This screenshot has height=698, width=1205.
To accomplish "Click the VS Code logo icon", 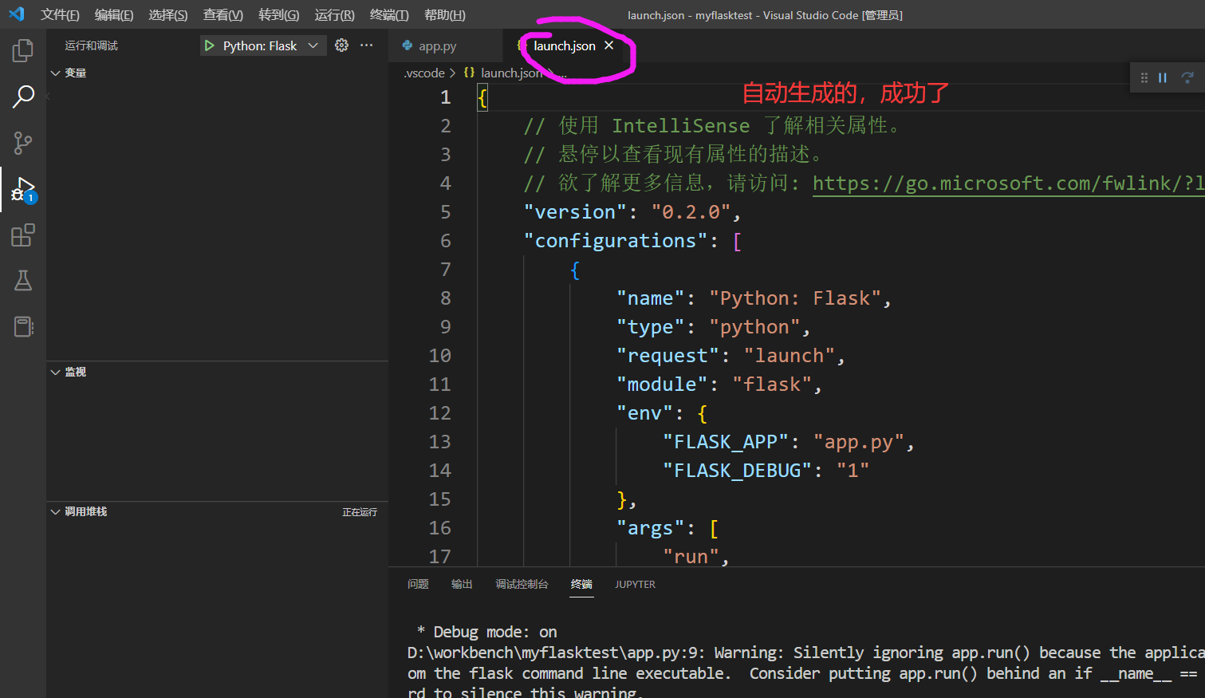I will pyautogui.click(x=17, y=14).
